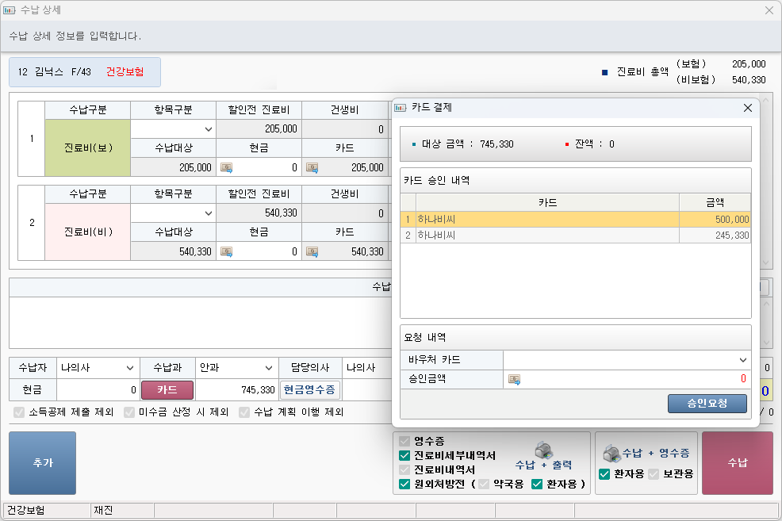Click the 수납 + 영수증 printer icon
Viewport: 782px width, 521px height.
(x=611, y=453)
